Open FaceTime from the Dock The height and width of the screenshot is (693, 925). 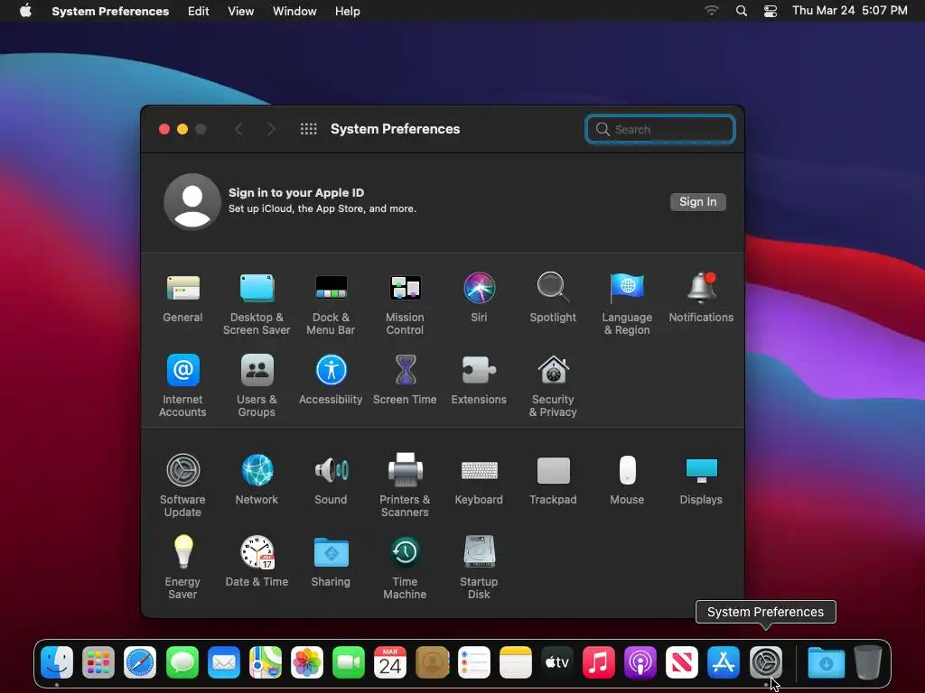tap(349, 662)
